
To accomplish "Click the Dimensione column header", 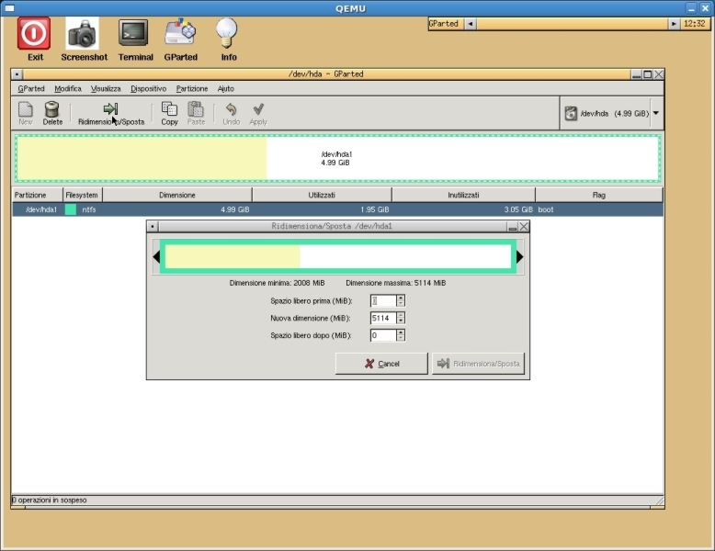I will click(x=177, y=195).
